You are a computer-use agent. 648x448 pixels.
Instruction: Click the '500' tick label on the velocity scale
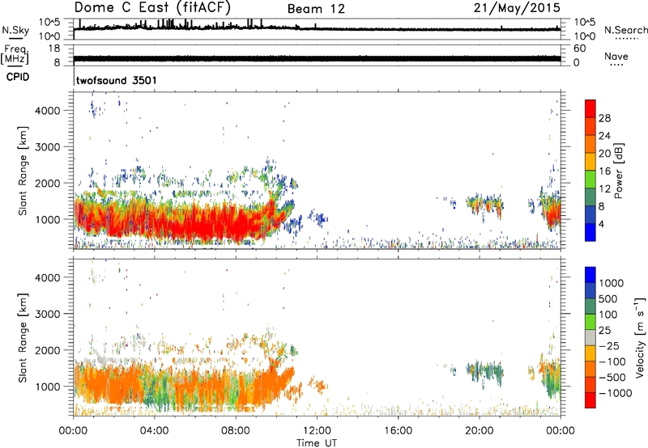tap(609, 299)
